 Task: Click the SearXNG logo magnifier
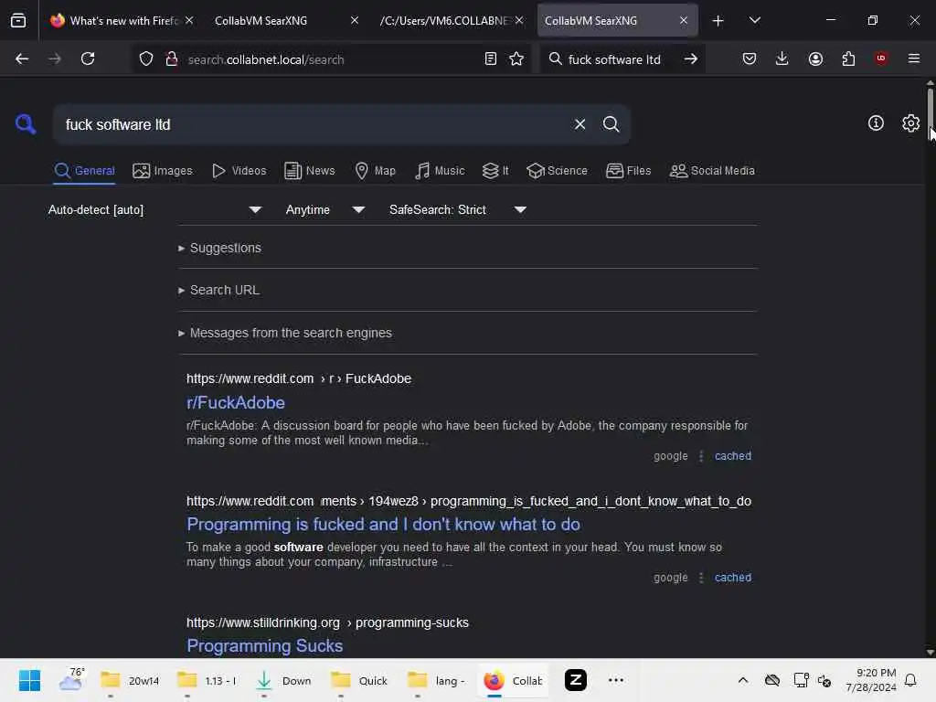pyautogui.click(x=26, y=124)
